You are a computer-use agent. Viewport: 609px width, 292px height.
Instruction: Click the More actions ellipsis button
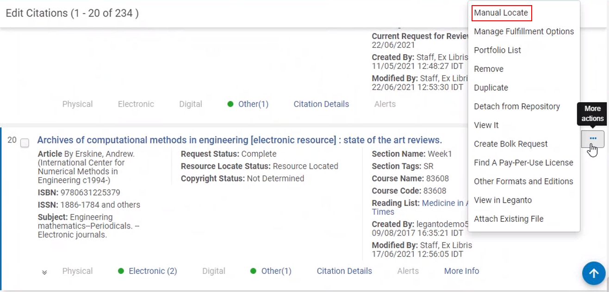pos(592,139)
